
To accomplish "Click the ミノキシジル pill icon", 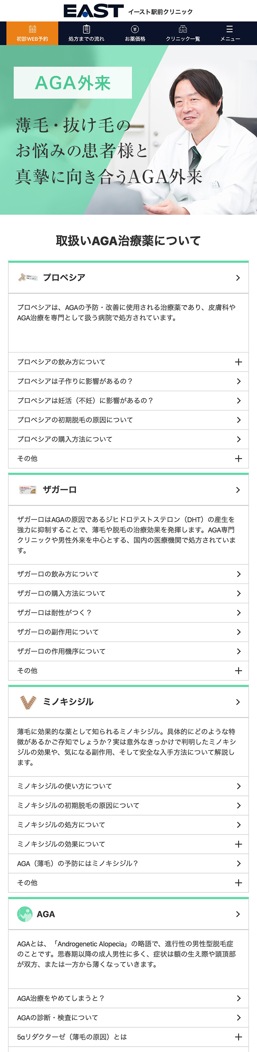I will pos(28,702).
